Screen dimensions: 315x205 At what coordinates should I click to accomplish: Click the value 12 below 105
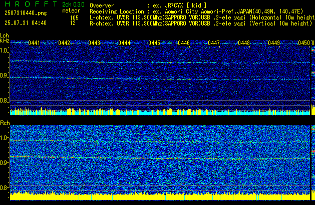[x=73, y=23]
